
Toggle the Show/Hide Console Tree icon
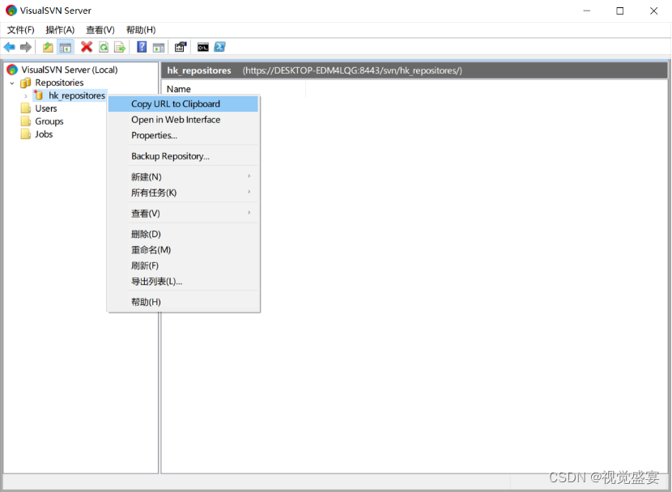coord(65,47)
